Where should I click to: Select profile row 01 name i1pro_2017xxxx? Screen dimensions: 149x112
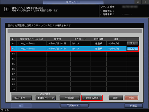coord(27,44)
